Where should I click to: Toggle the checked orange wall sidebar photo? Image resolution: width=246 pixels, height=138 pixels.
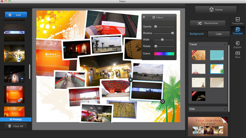[14, 95]
